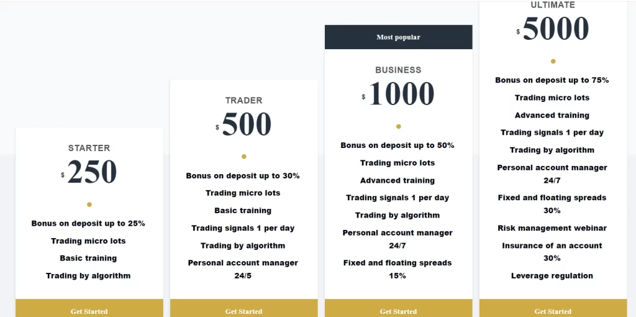Choose Get Started for Ultimate plan
This screenshot has height=317, width=636.
pos(553,311)
